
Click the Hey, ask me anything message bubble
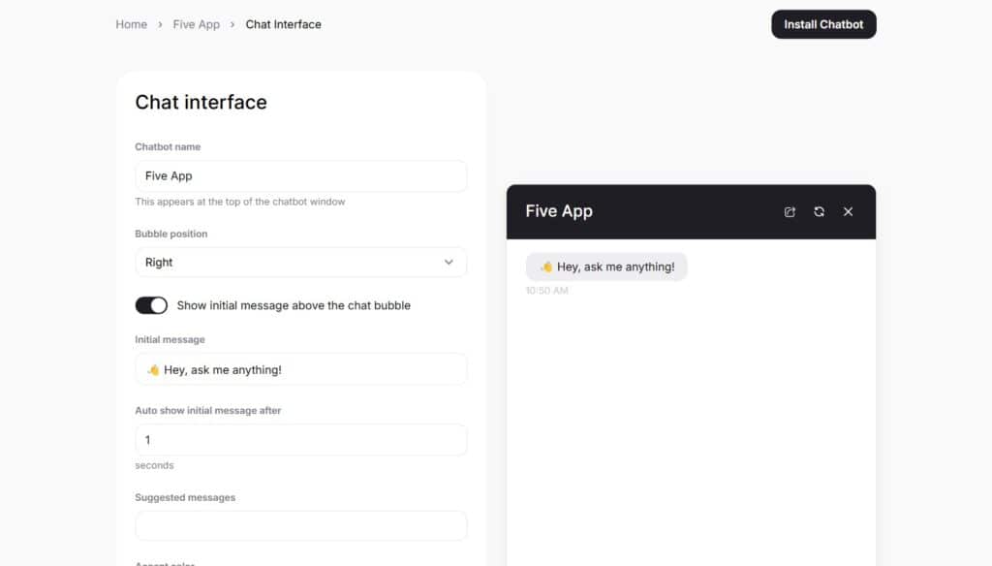tap(606, 266)
